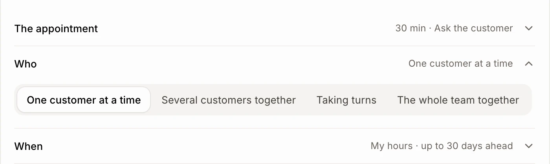Click "The appointment" section heading
The height and width of the screenshot is (164, 550).
coord(56,29)
